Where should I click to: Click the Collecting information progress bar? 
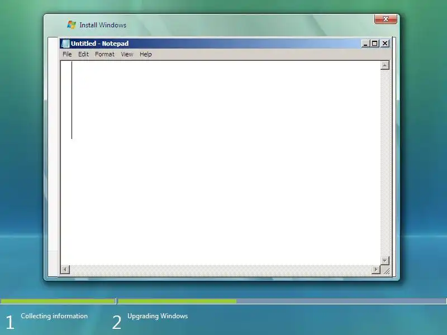(x=58, y=301)
